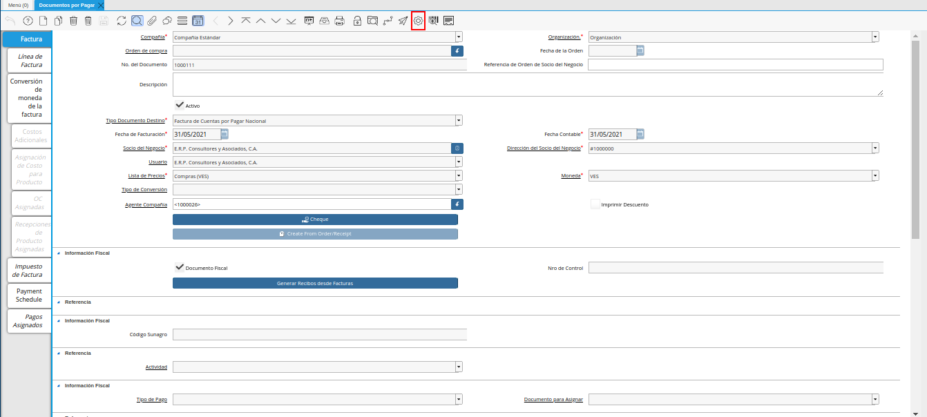Open the Lista de Precios dropdown
Screen dimensions: 927x417
point(459,175)
